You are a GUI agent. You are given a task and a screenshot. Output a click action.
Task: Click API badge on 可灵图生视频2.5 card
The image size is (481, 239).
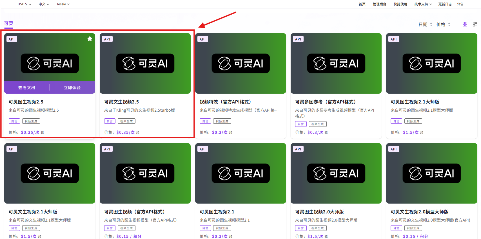[x=12, y=39]
